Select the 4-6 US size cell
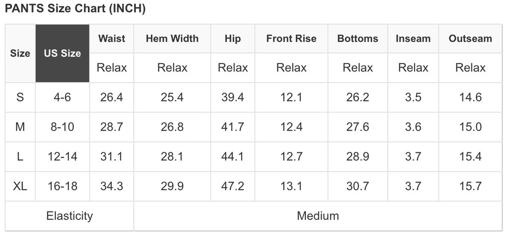 click(63, 97)
